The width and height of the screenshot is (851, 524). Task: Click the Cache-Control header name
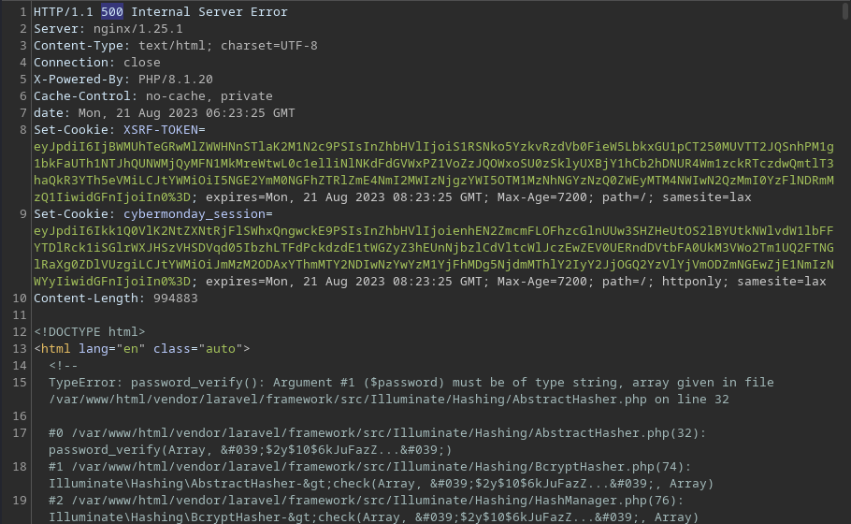[x=82, y=96]
